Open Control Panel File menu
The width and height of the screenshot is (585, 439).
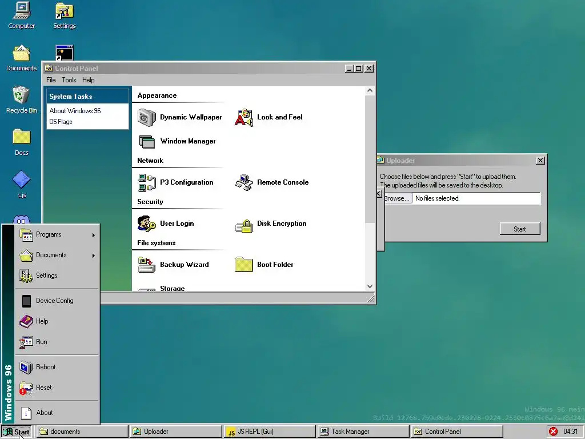coord(51,80)
